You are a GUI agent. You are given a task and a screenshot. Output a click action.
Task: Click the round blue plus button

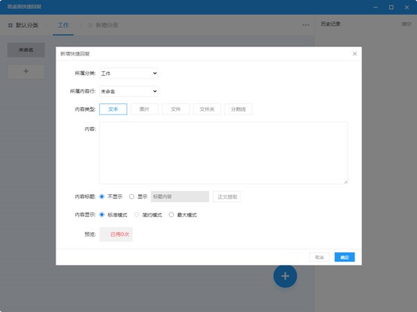(285, 276)
